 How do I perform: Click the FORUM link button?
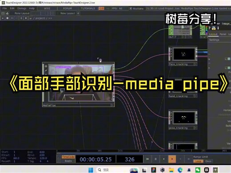click(x=68, y=8)
